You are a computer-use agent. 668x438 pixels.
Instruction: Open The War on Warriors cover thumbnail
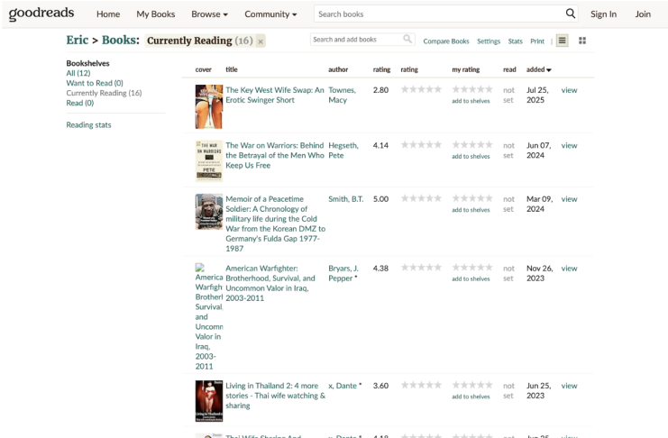[208, 160]
